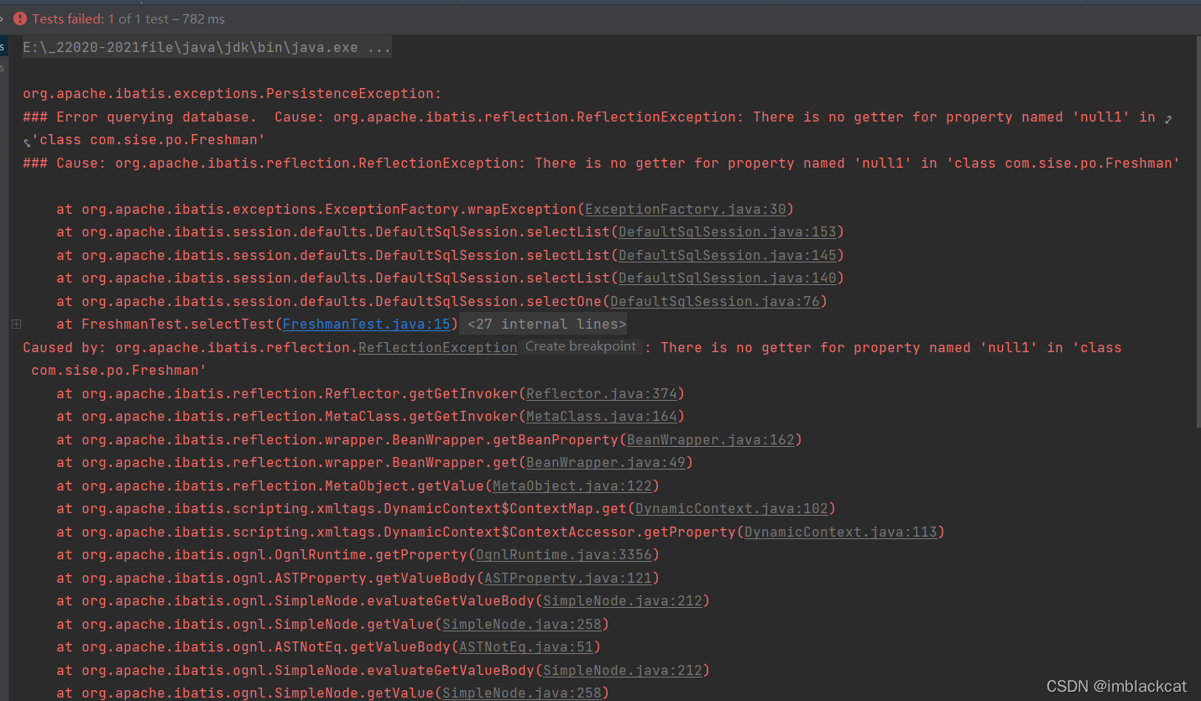Click the 'at FreshmanTest.selectTest(' text
1201x701 pixels.
pos(169,324)
